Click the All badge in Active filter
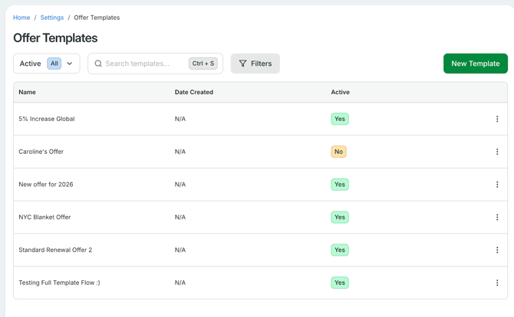The width and height of the screenshot is (514, 317). click(54, 64)
